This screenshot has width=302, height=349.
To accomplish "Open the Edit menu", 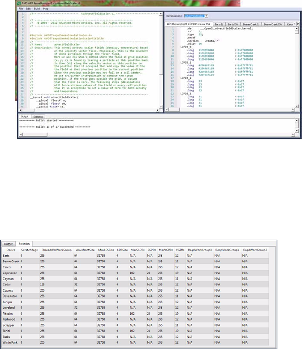I will (28, 9).
